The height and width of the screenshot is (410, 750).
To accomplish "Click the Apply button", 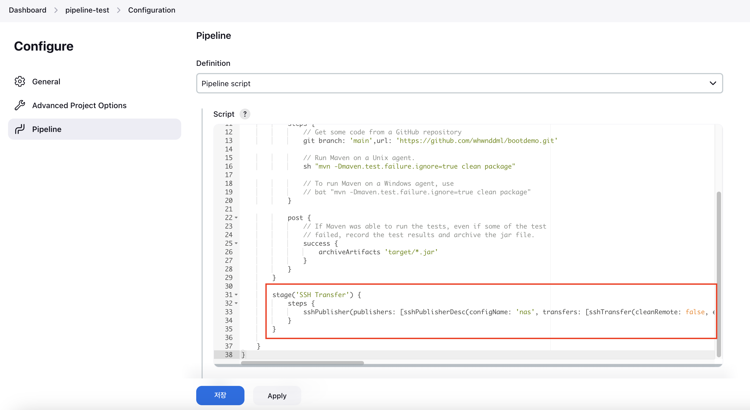I will pos(277,396).
